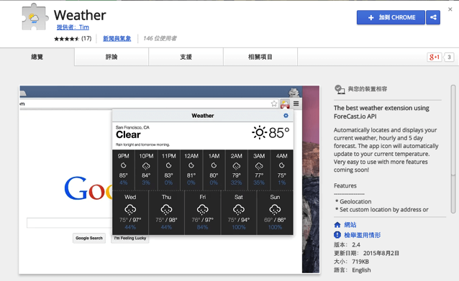The height and width of the screenshot is (281, 459).
Task: Click the 2AM rain cloud icon
Action: tap(236, 166)
